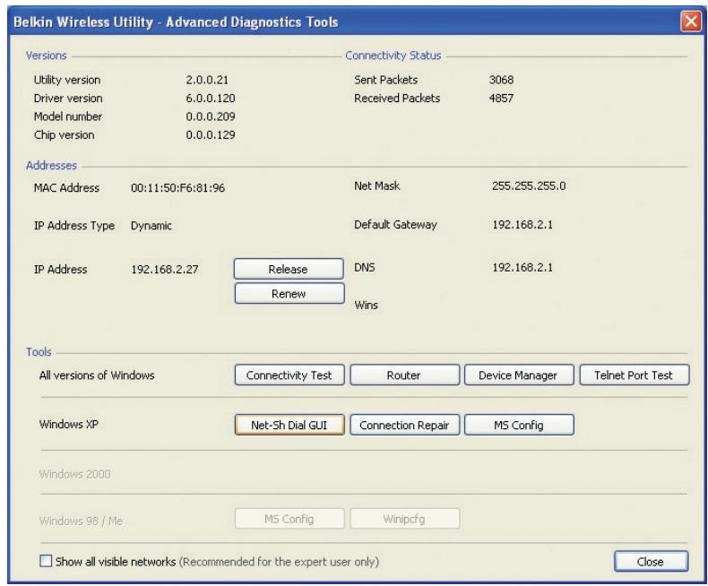Click the Wins label
708x586 pixels.
[366, 306]
